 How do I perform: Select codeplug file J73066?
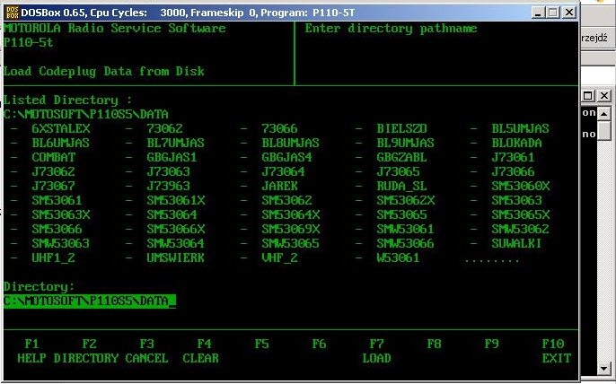click(513, 171)
